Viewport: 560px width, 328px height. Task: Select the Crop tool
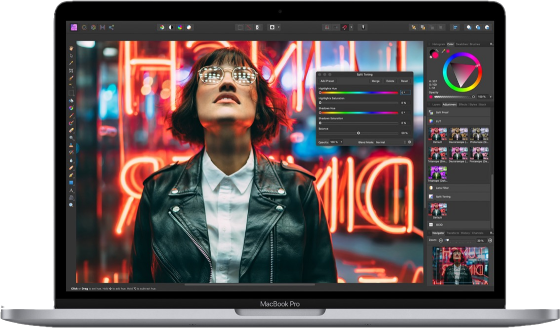(x=71, y=71)
